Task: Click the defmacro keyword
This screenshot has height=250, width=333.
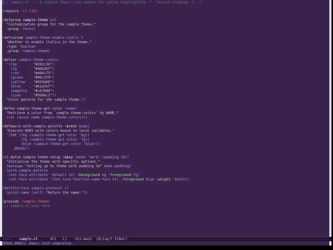Action: pyautogui.click(x=12, y=126)
